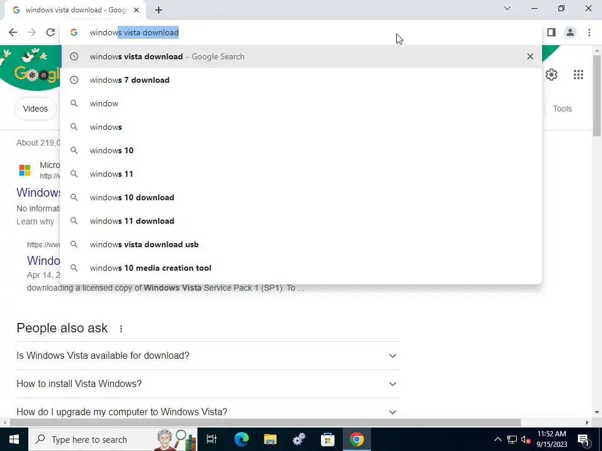
Task: Open File Explorer from the taskbar
Action: (x=270, y=439)
